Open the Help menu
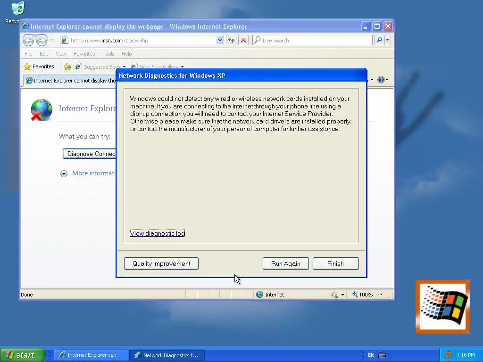483x362 pixels. coord(126,54)
